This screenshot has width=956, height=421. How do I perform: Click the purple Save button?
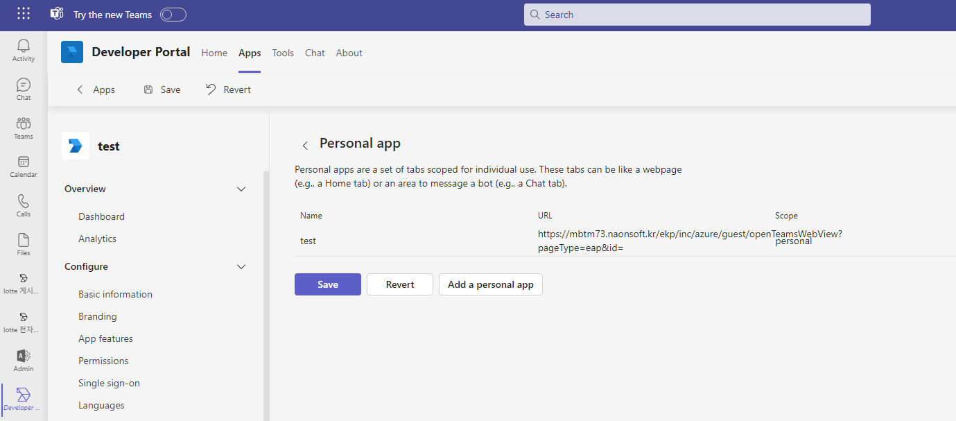[x=328, y=284]
